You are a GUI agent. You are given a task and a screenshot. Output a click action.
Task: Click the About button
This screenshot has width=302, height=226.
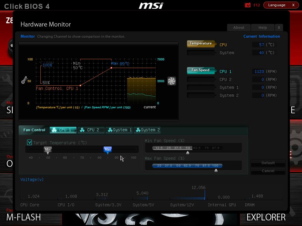[x=239, y=28]
